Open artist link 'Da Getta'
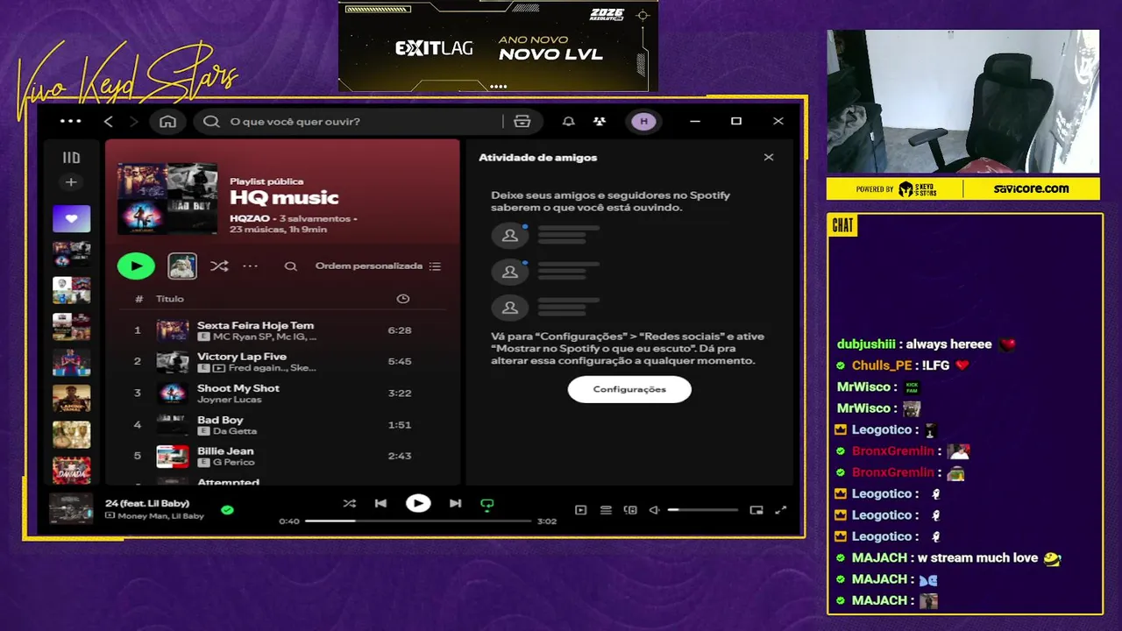The height and width of the screenshot is (631, 1122). [x=235, y=431]
